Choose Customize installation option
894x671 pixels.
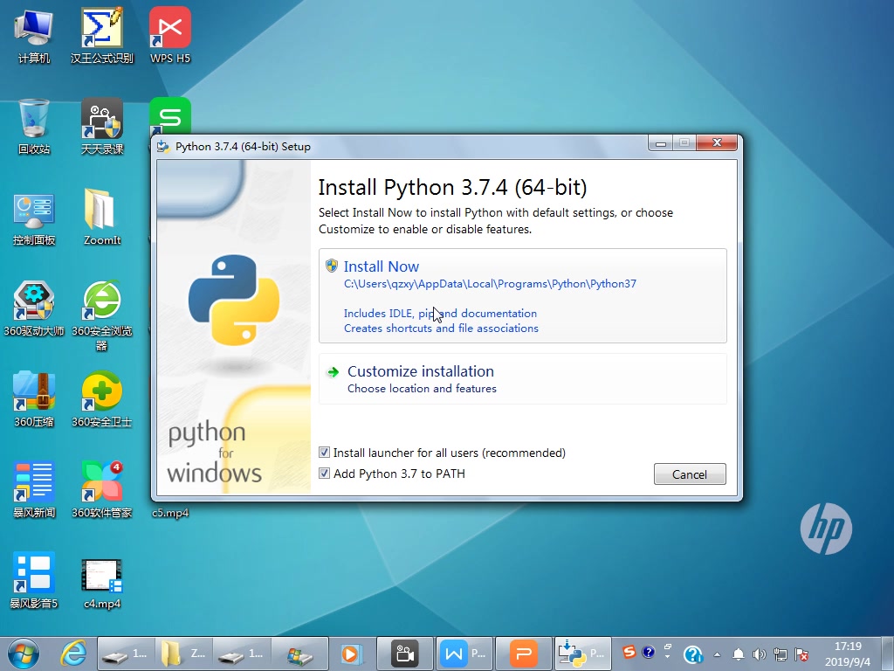421,371
